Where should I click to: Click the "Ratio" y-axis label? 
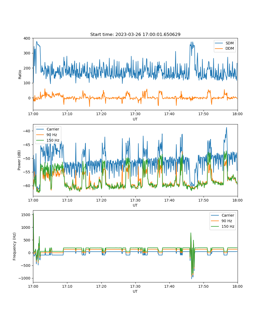[20, 74]
